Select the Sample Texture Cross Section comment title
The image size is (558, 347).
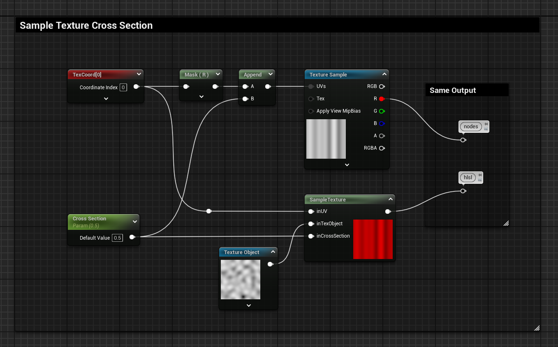tap(86, 25)
